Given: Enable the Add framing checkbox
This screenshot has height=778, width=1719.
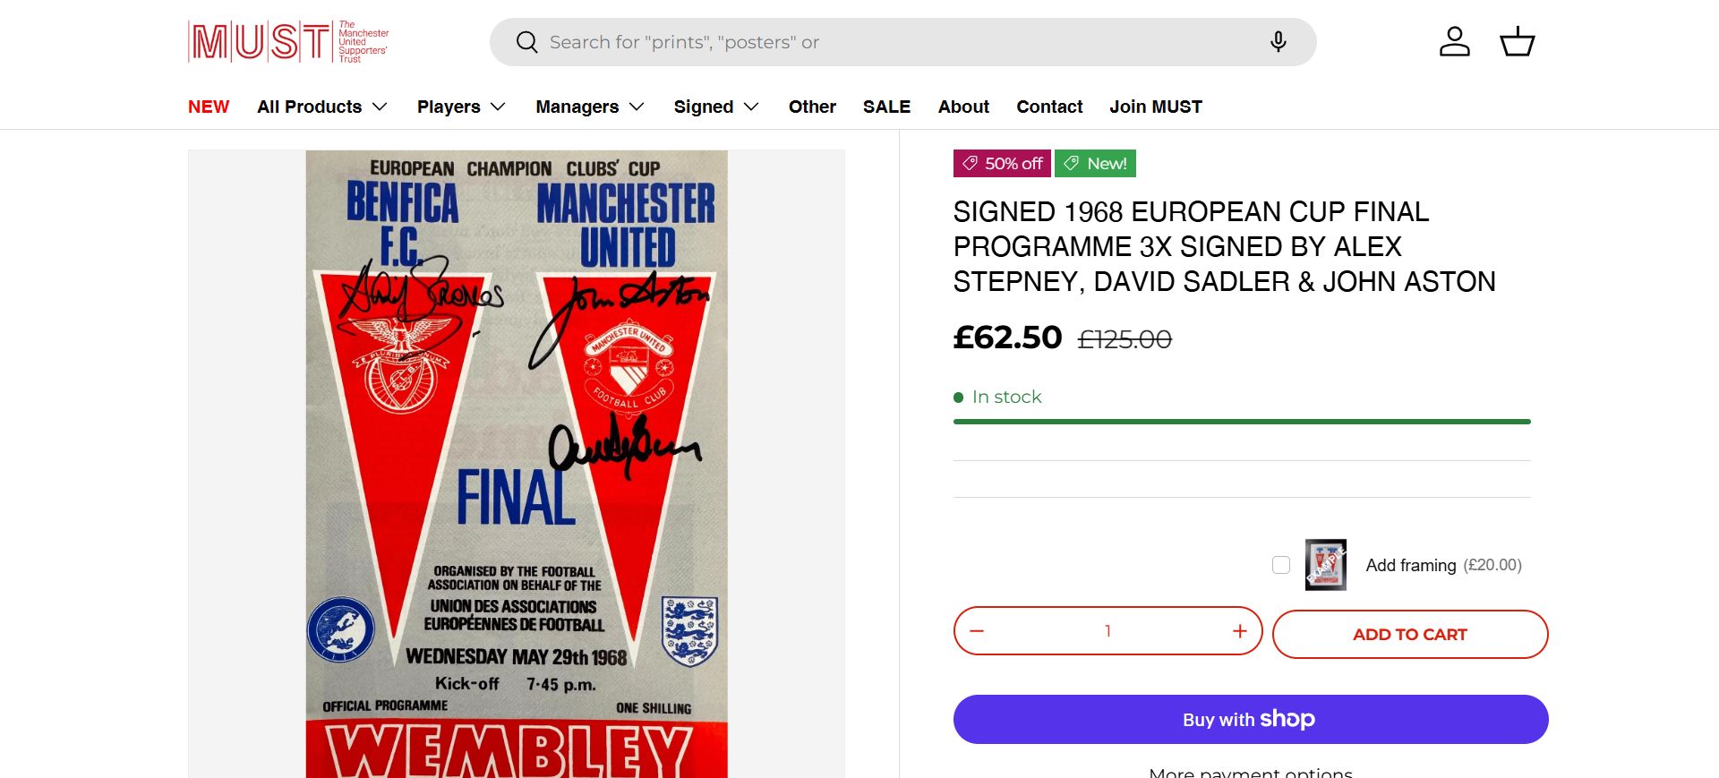Looking at the screenshot, I should [1281, 565].
